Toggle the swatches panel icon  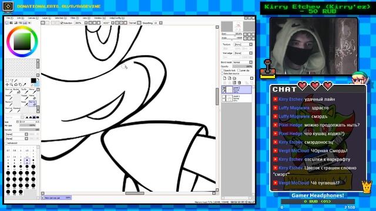(x=25, y=23)
